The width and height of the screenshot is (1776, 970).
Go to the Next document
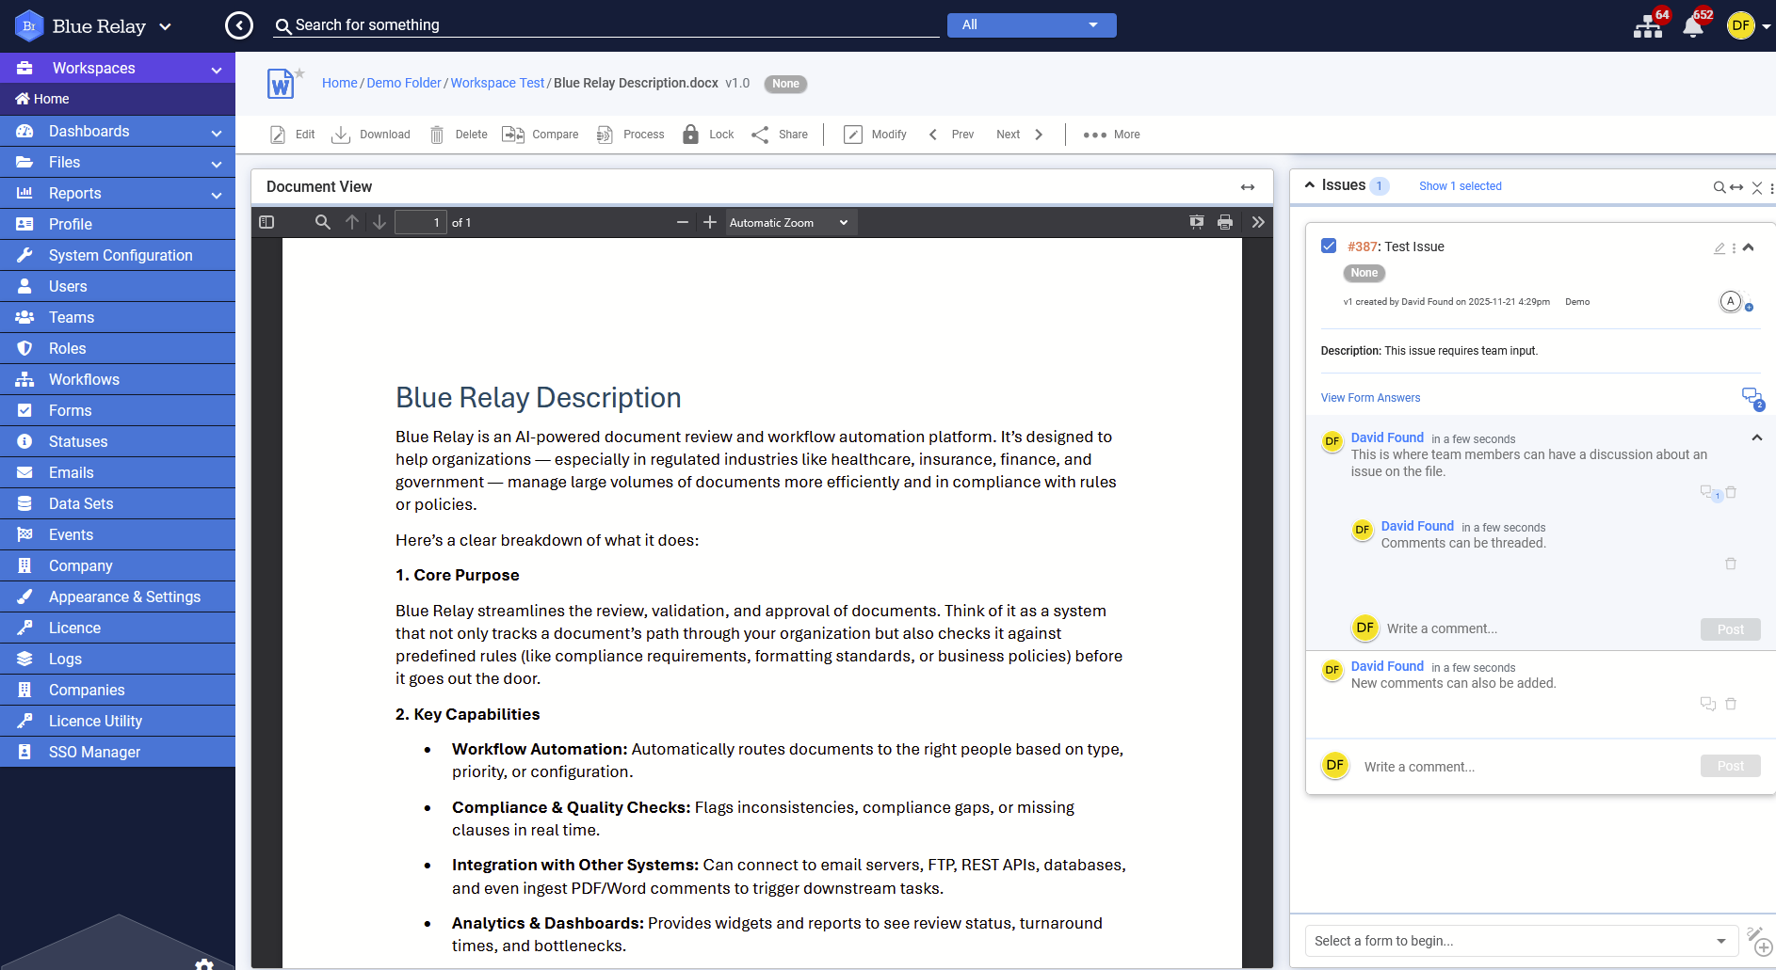[1020, 135]
